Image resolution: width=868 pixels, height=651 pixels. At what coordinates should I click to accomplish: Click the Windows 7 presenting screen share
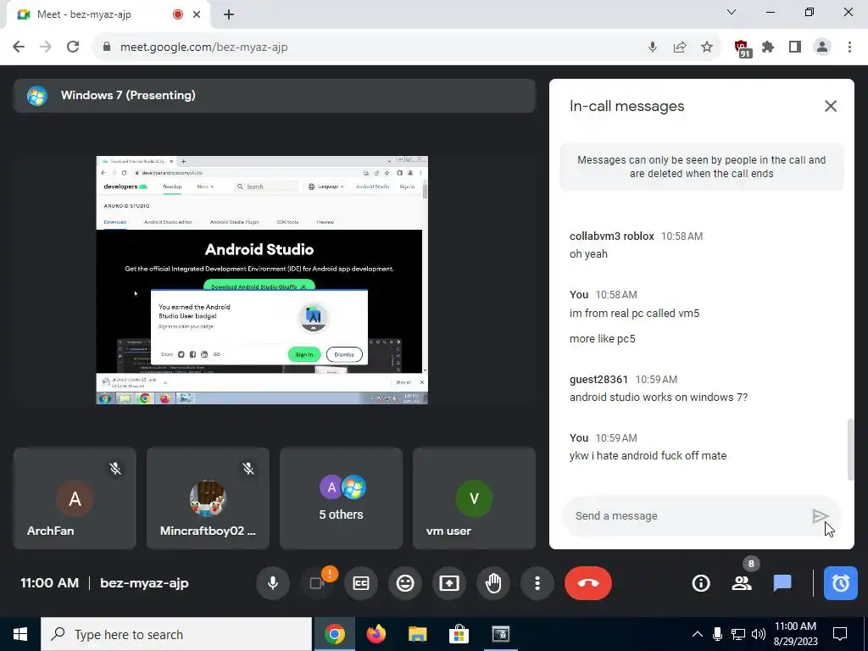coord(262,280)
